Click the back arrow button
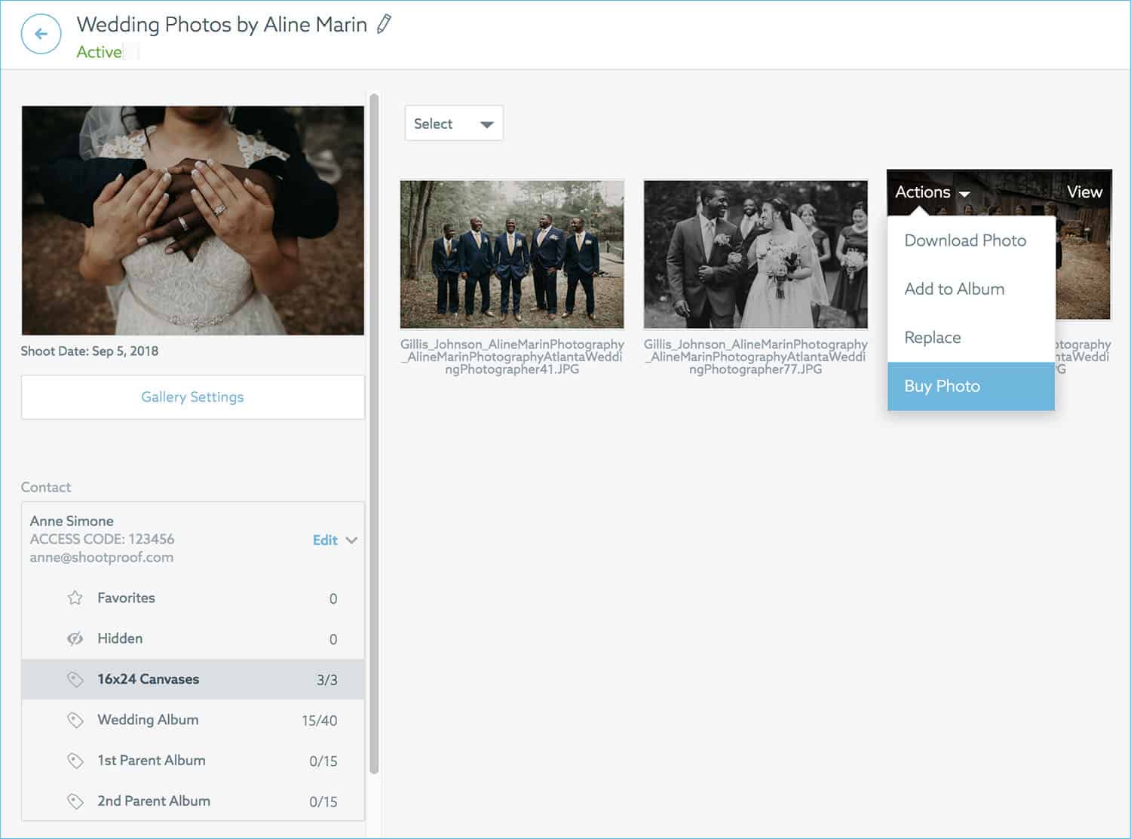The width and height of the screenshot is (1131, 839). coord(41,34)
